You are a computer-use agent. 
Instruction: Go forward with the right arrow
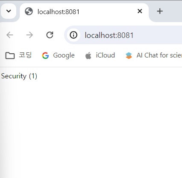(29, 35)
